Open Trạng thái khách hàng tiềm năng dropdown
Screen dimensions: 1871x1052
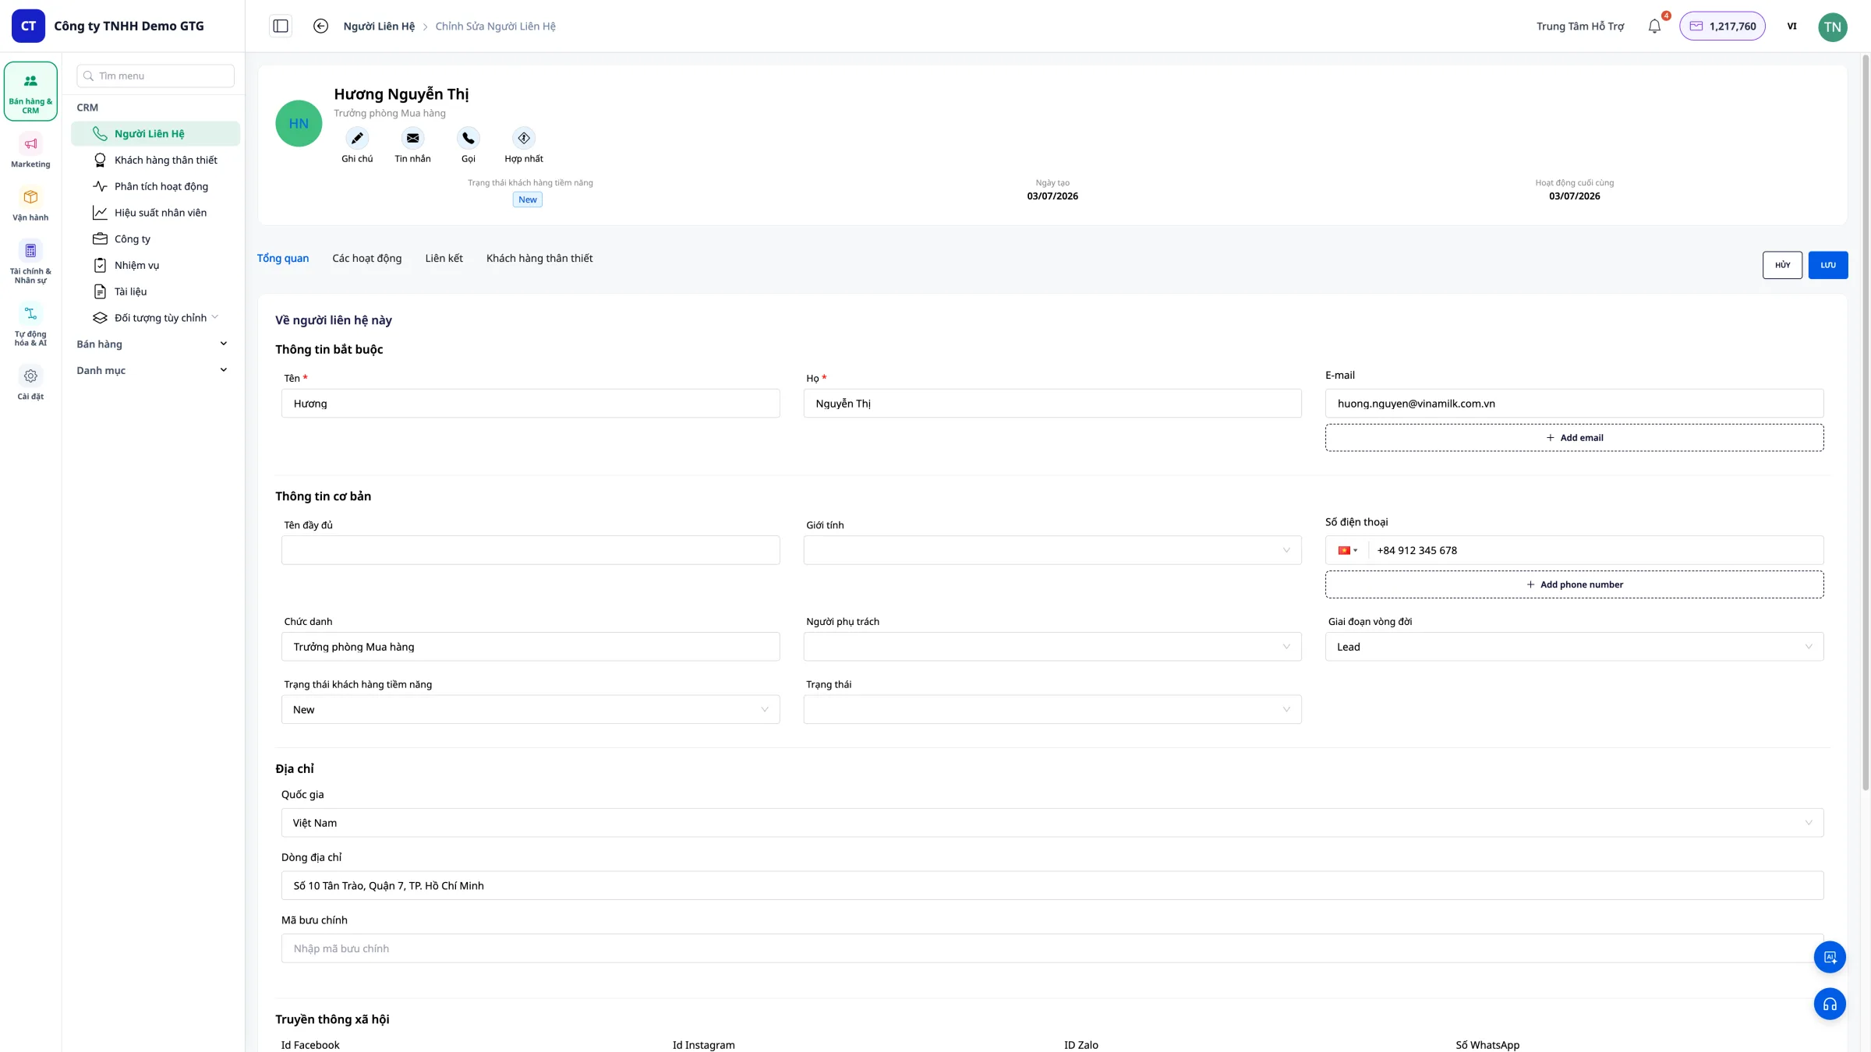[x=530, y=710]
